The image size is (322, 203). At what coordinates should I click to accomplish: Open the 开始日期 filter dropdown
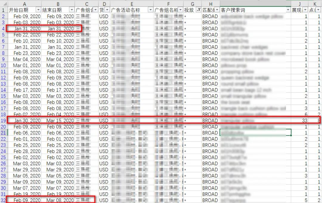38,10
